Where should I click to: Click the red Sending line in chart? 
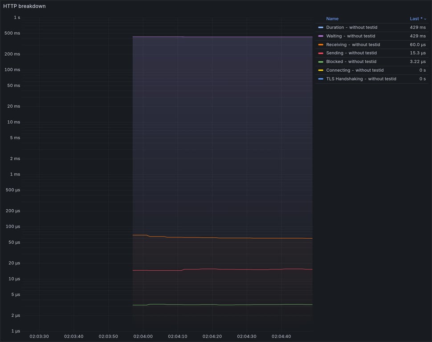[x=222, y=269]
